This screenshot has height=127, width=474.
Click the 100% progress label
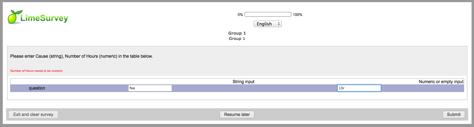[x=297, y=15]
